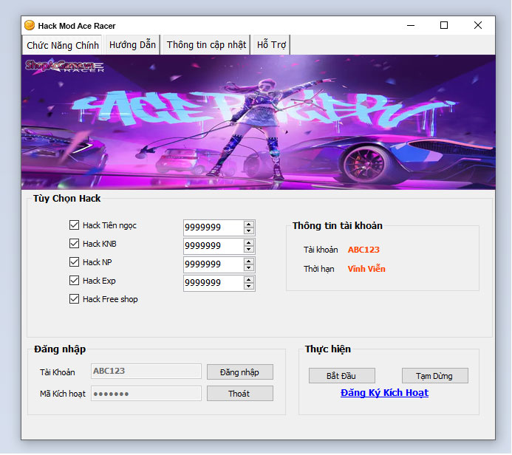Click the Mã Kích hoạt password field
Image resolution: width=512 pixels, height=455 pixels.
(x=146, y=393)
